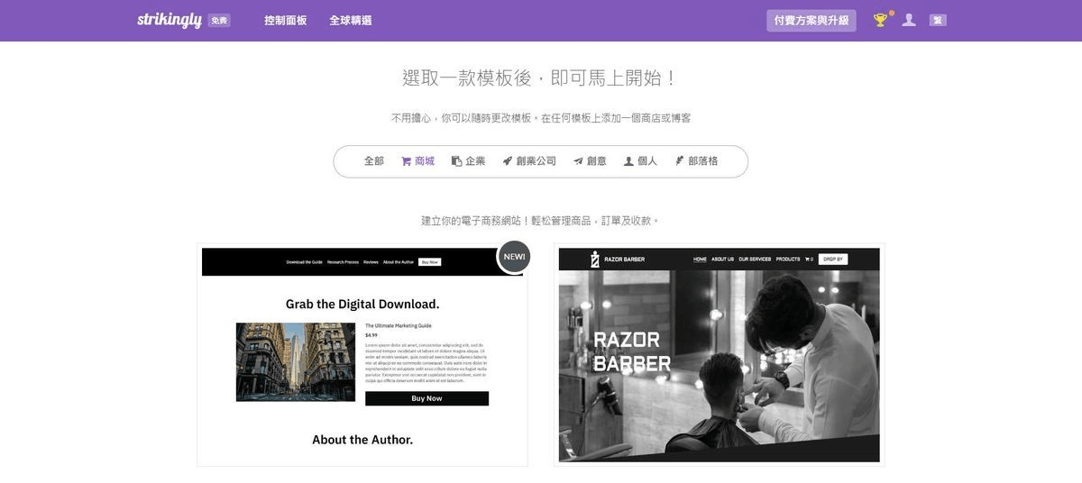This screenshot has height=483, width=1082.
Task: Filter templates by 部落格 blog category
Action: [696, 161]
